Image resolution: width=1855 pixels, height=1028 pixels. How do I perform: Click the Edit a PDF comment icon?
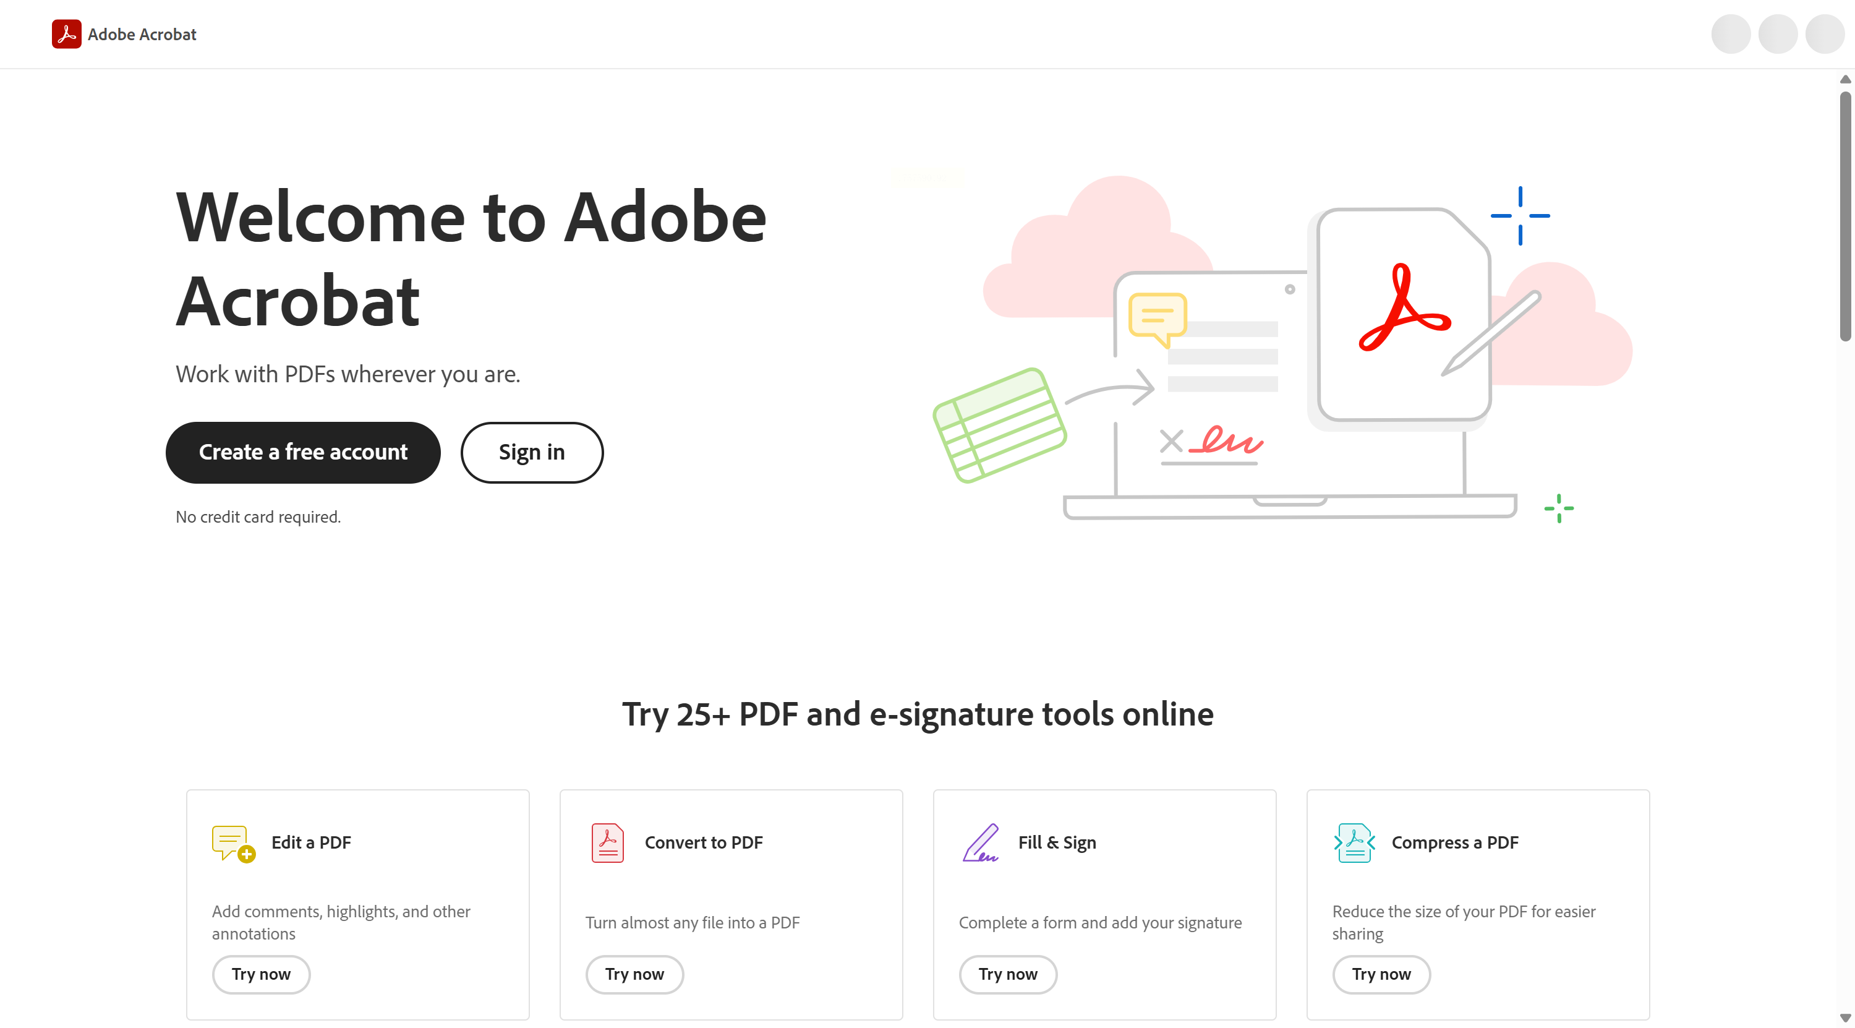pos(234,843)
